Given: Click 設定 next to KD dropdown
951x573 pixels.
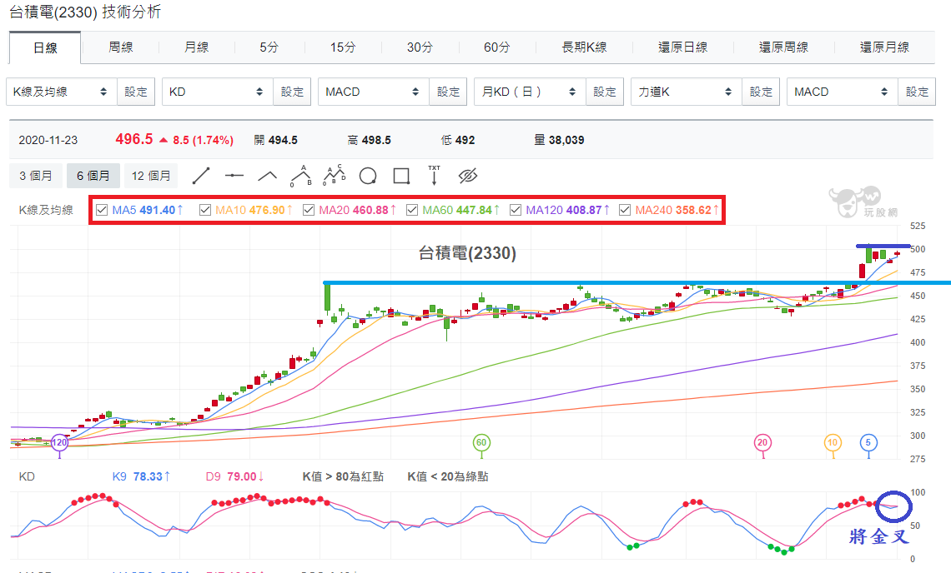Looking at the screenshot, I should tap(292, 92).
